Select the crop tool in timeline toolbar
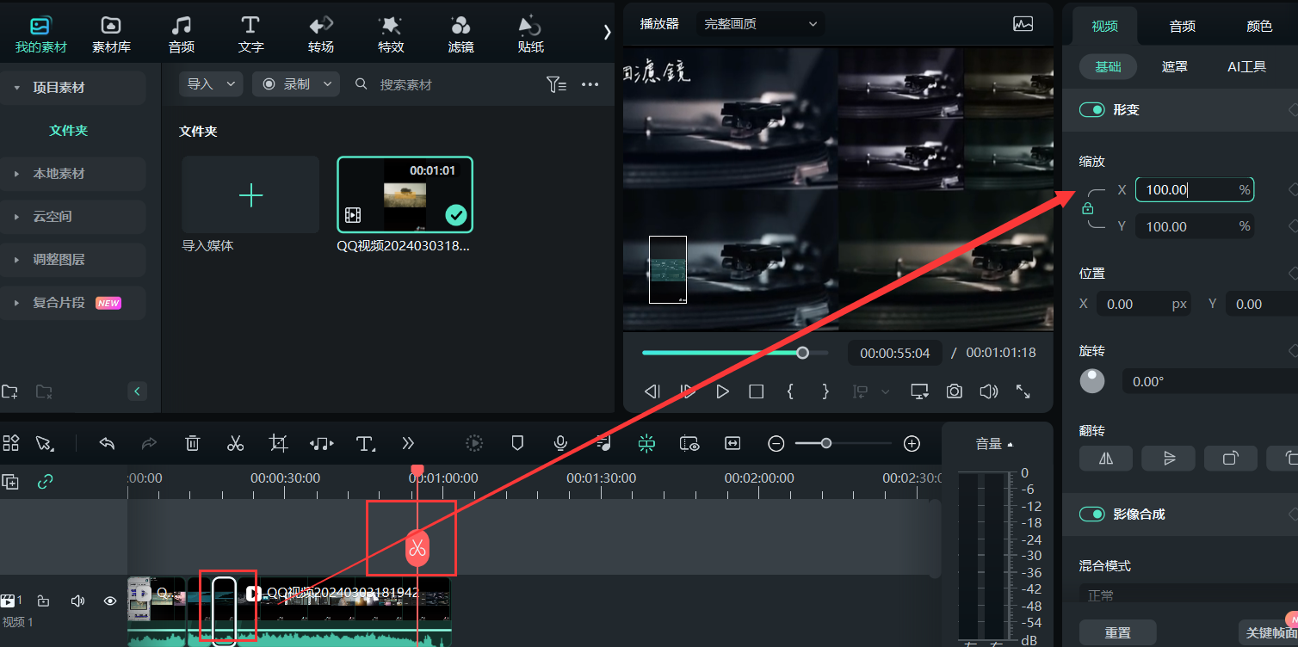1298x647 pixels. [x=278, y=443]
